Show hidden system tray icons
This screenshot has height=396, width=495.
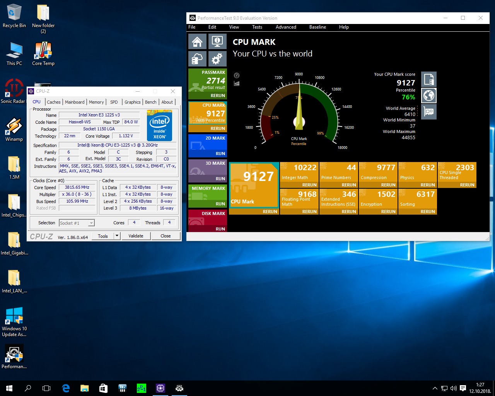435,388
